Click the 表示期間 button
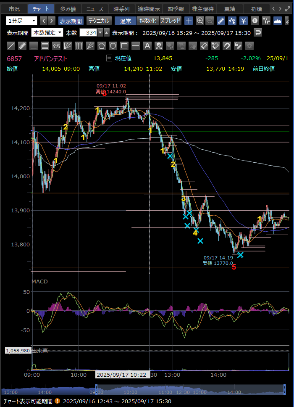The width and height of the screenshot is (294, 407). [x=71, y=21]
